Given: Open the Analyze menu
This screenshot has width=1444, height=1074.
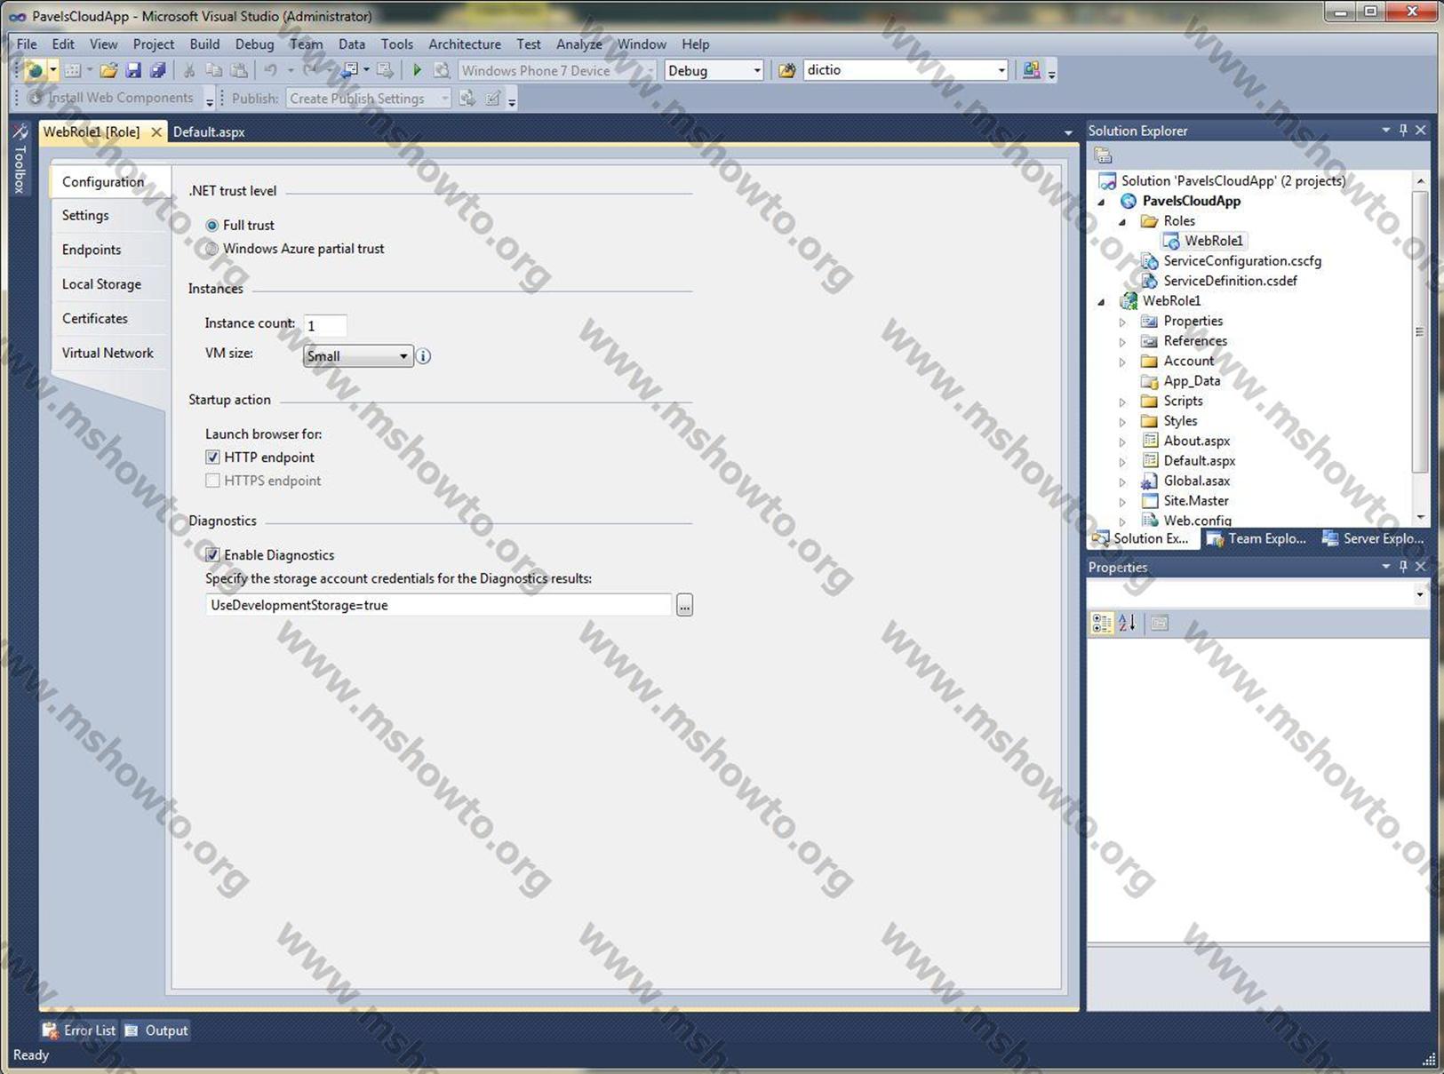Looking at the screenshot, I should pyautogui.click(x=579, y=44).
